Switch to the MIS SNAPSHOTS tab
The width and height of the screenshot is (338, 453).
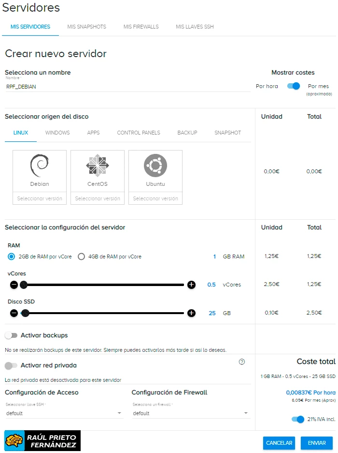pos(86,27)
